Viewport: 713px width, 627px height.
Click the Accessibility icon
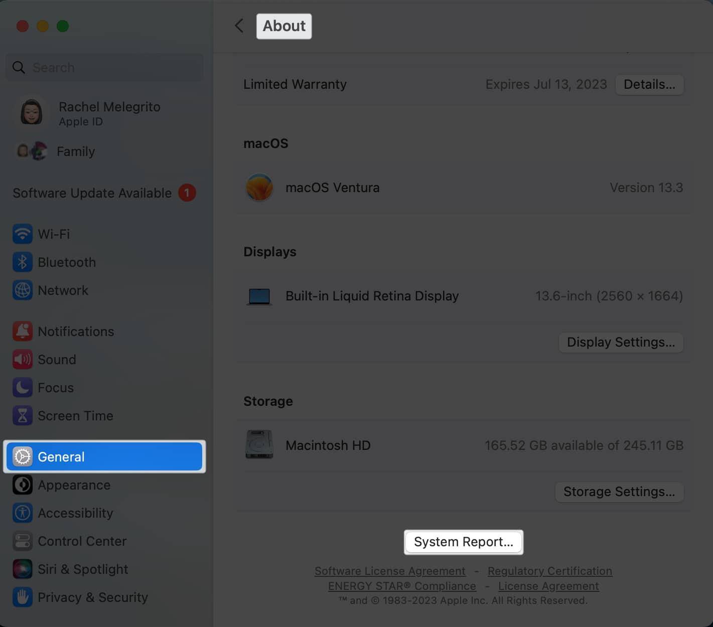click(23, 513)
